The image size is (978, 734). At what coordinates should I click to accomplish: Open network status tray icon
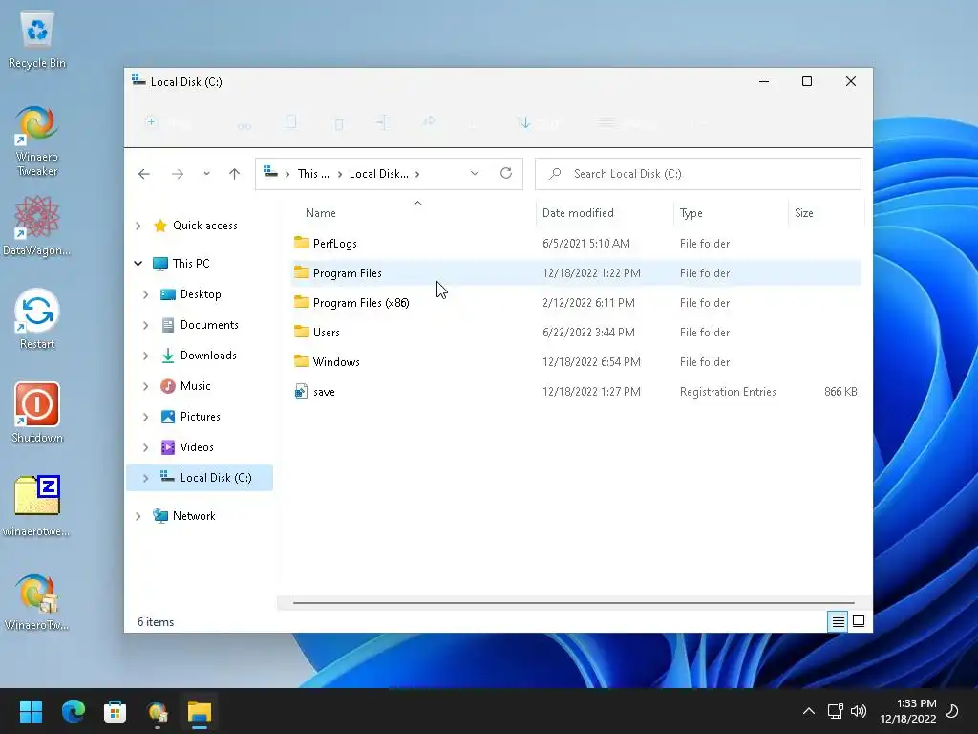835,711
